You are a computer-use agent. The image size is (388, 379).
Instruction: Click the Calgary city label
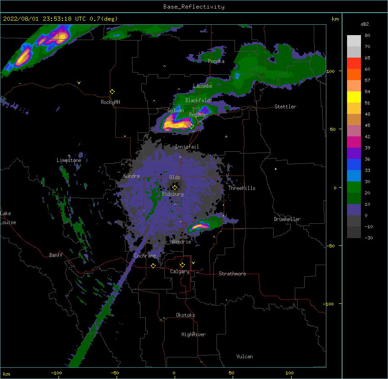[x=180, y=271]
